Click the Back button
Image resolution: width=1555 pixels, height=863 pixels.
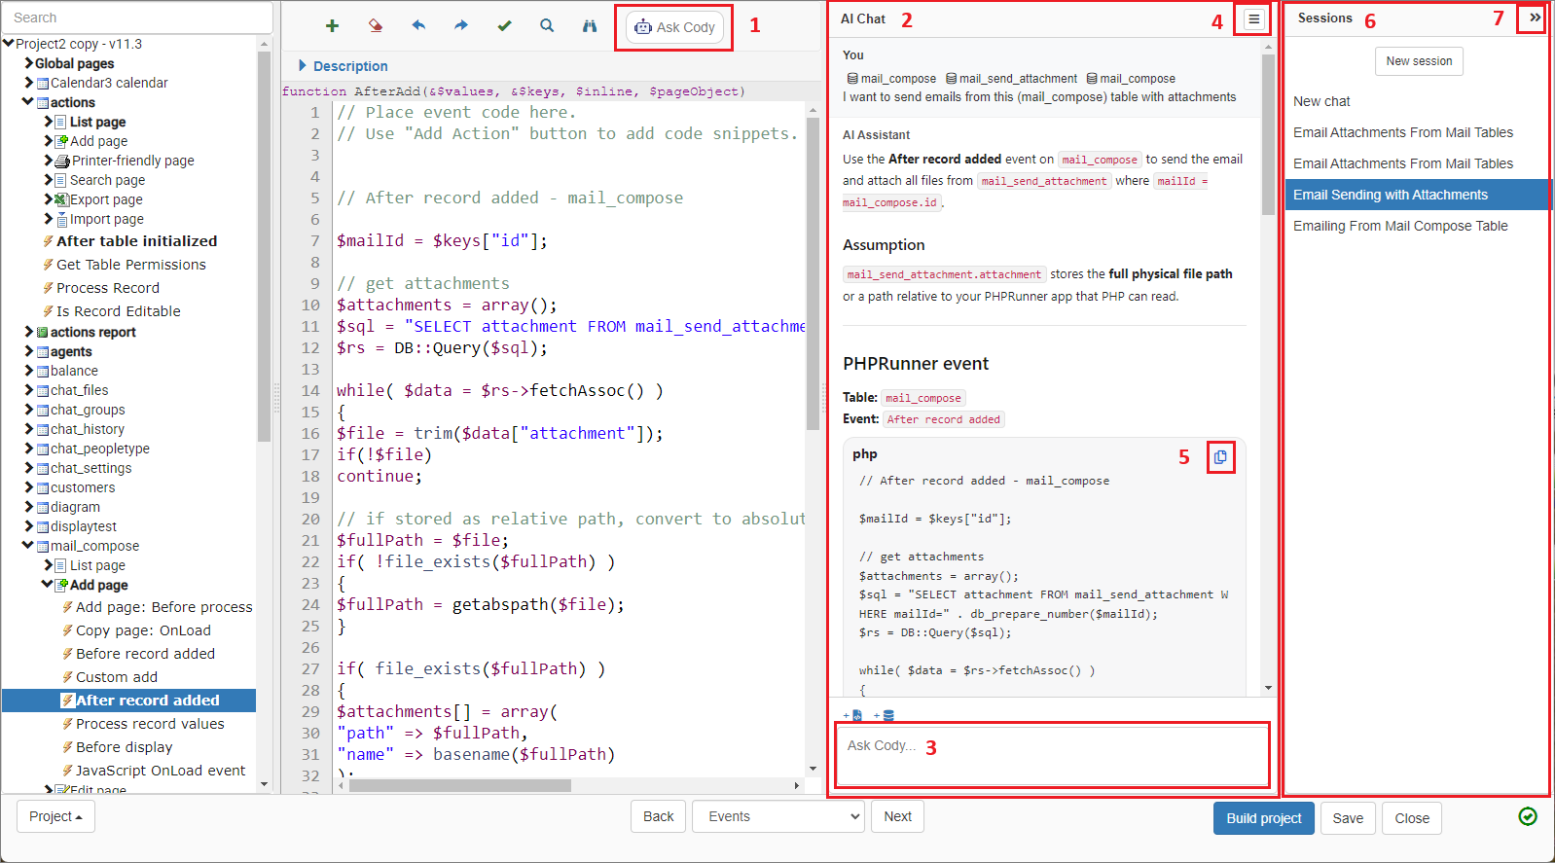[659, 816]
